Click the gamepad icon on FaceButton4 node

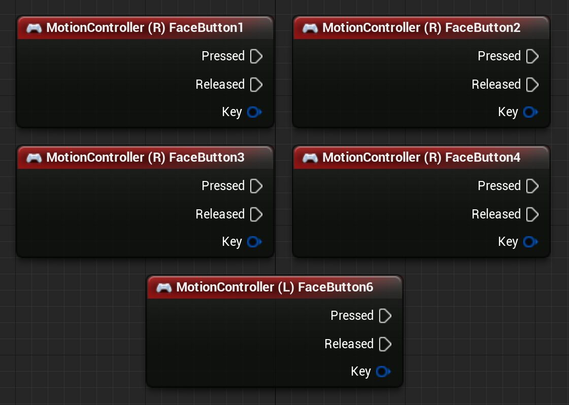[311, 158]
